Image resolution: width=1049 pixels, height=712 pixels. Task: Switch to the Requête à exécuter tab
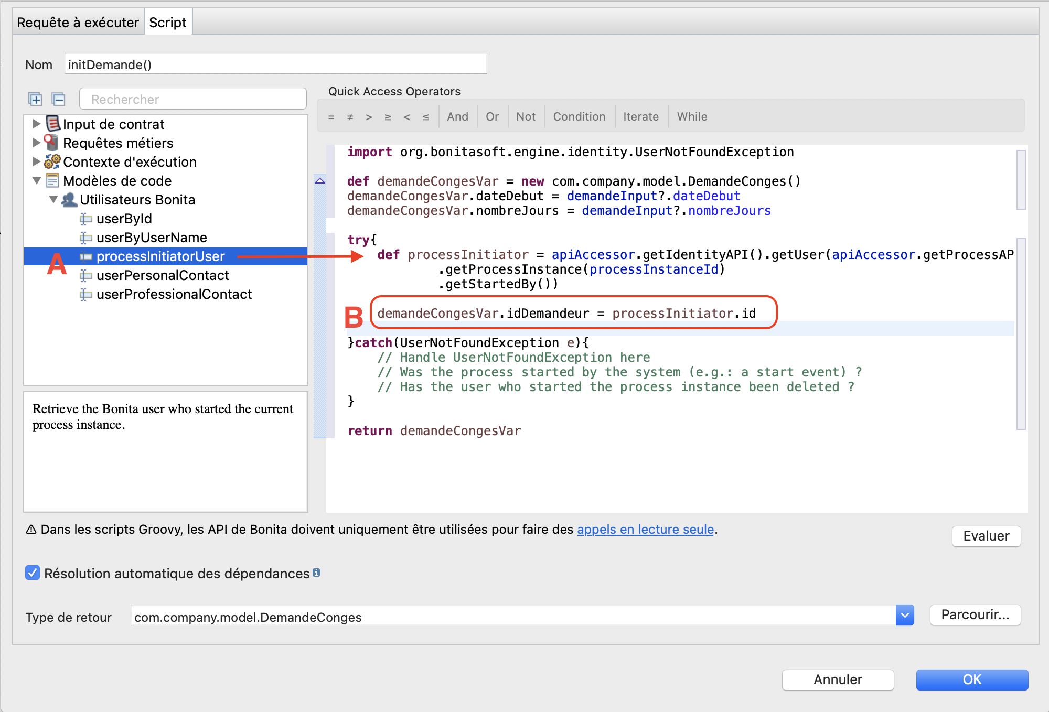pos(78,23)
